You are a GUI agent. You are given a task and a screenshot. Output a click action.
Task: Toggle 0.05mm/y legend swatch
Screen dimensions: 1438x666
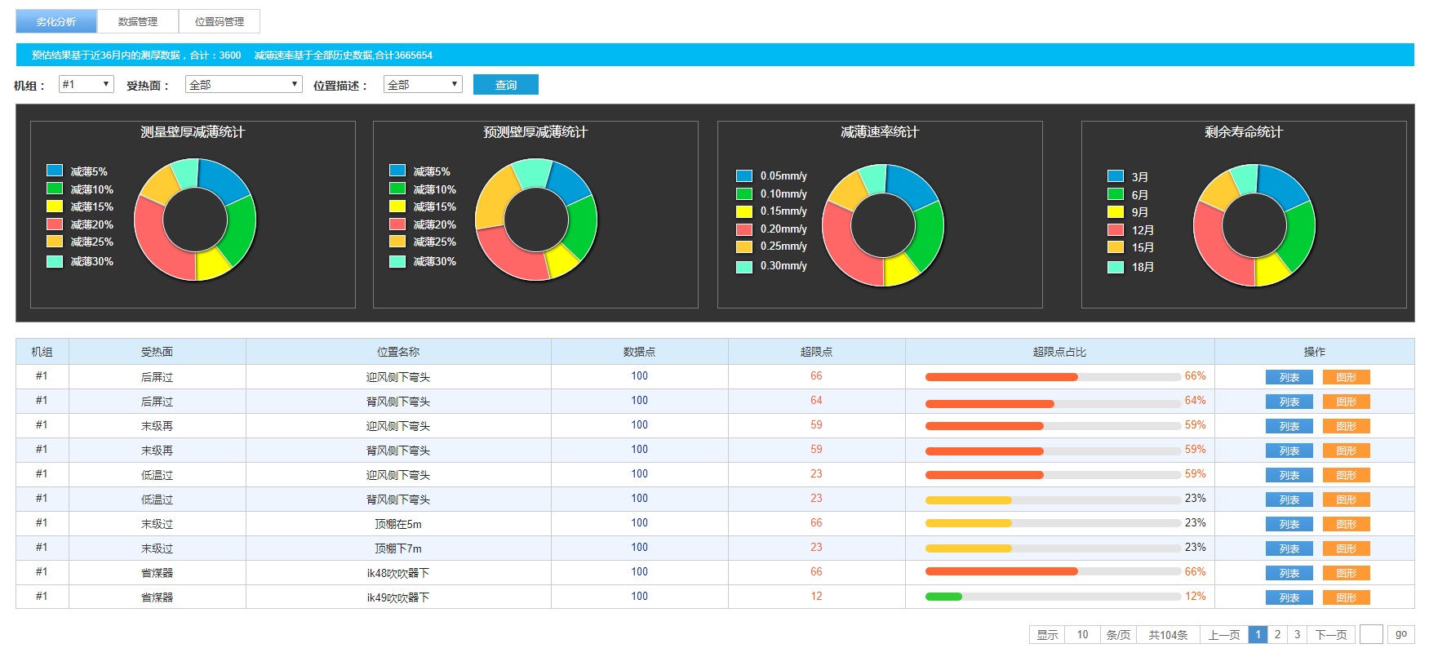744,175
